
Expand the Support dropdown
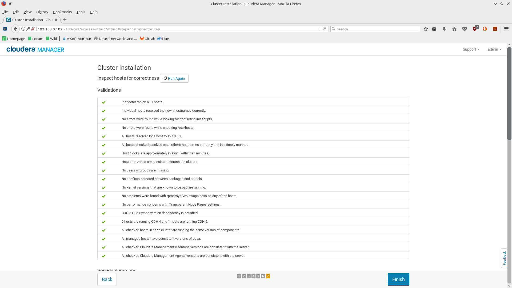click(471, 49)
